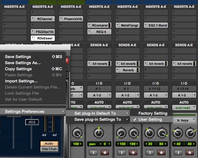Click the insert selector dot beside RComprsr
Viewport: 198px width, 158px height.
(89, 25)
